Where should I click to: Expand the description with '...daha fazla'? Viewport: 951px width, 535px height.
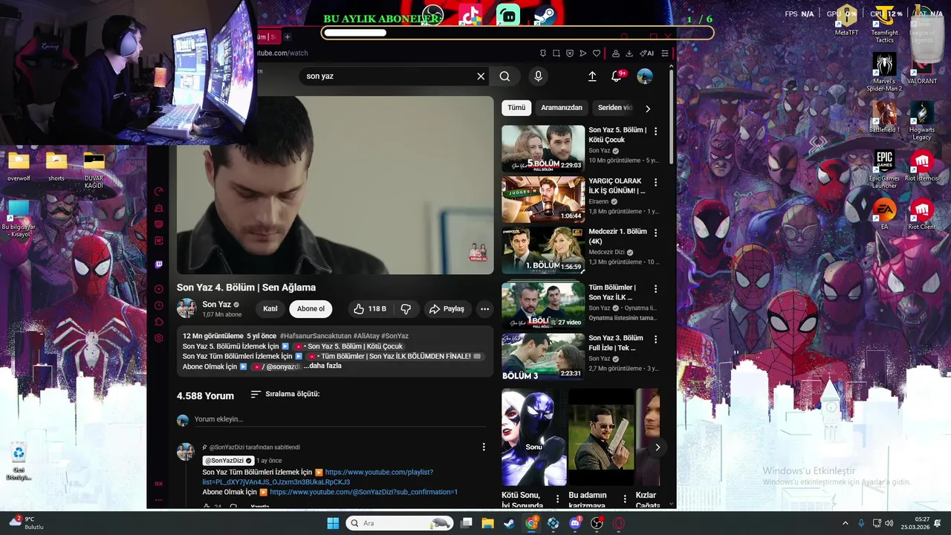[x=322, y=366]
